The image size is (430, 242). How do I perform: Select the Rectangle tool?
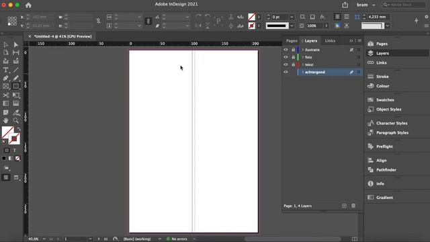[x=16, y=86]
